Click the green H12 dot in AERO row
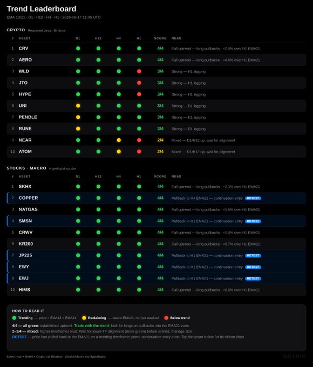This screenshot has width=313, height=367. point(99,60)
